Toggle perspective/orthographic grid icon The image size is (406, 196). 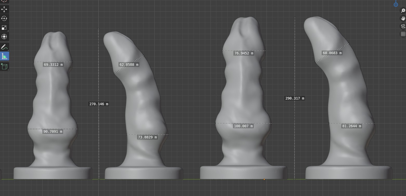403,34
